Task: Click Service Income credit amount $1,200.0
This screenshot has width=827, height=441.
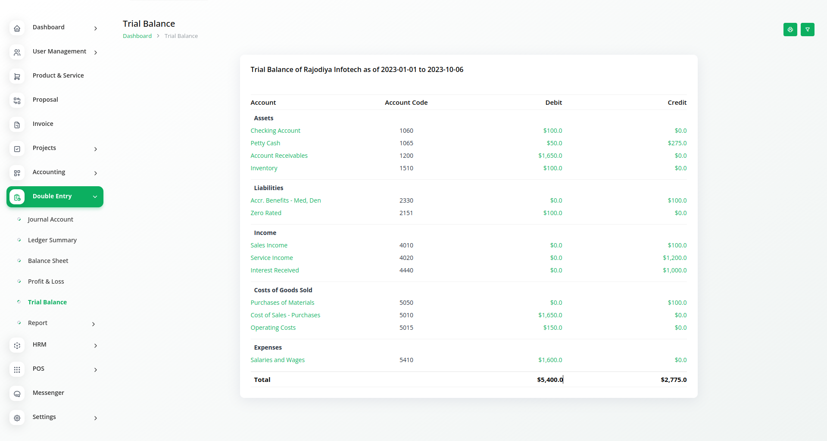Action: pos(674,258)
